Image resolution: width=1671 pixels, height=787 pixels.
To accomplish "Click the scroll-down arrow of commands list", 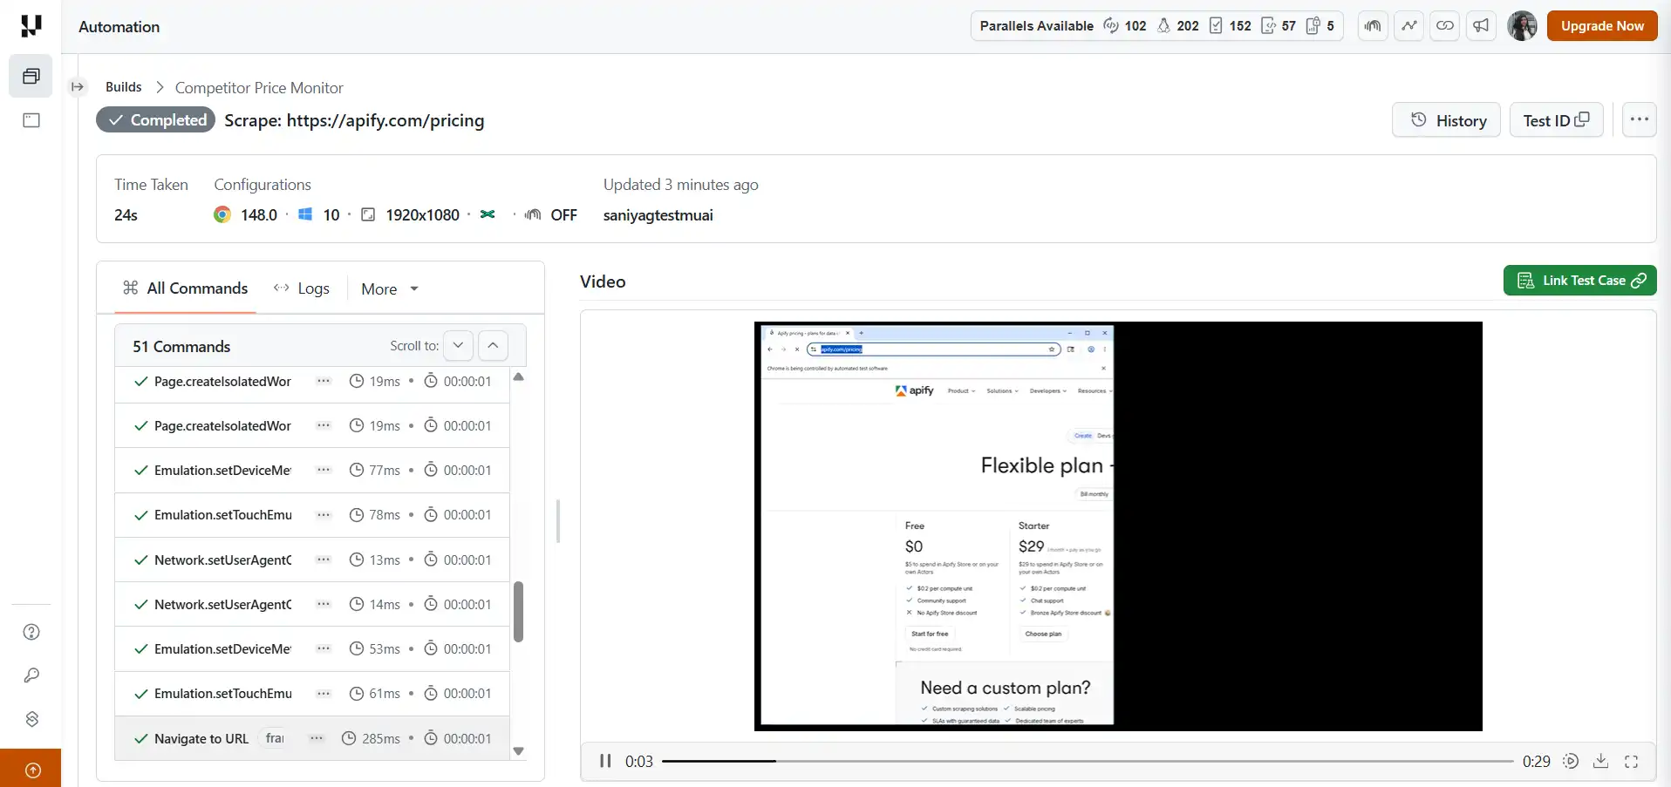I will (x=519, y=750).
